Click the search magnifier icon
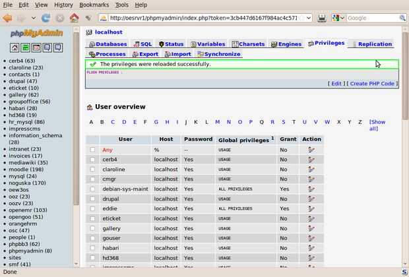409x277 pixels. click(x=402, y=18)
